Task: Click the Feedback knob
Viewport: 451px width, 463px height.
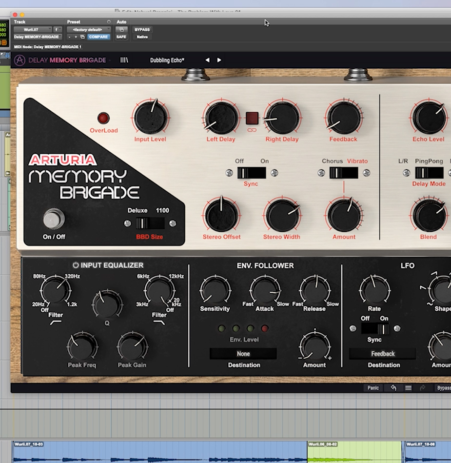Action: pyautogui.click(x=344, y=118)
